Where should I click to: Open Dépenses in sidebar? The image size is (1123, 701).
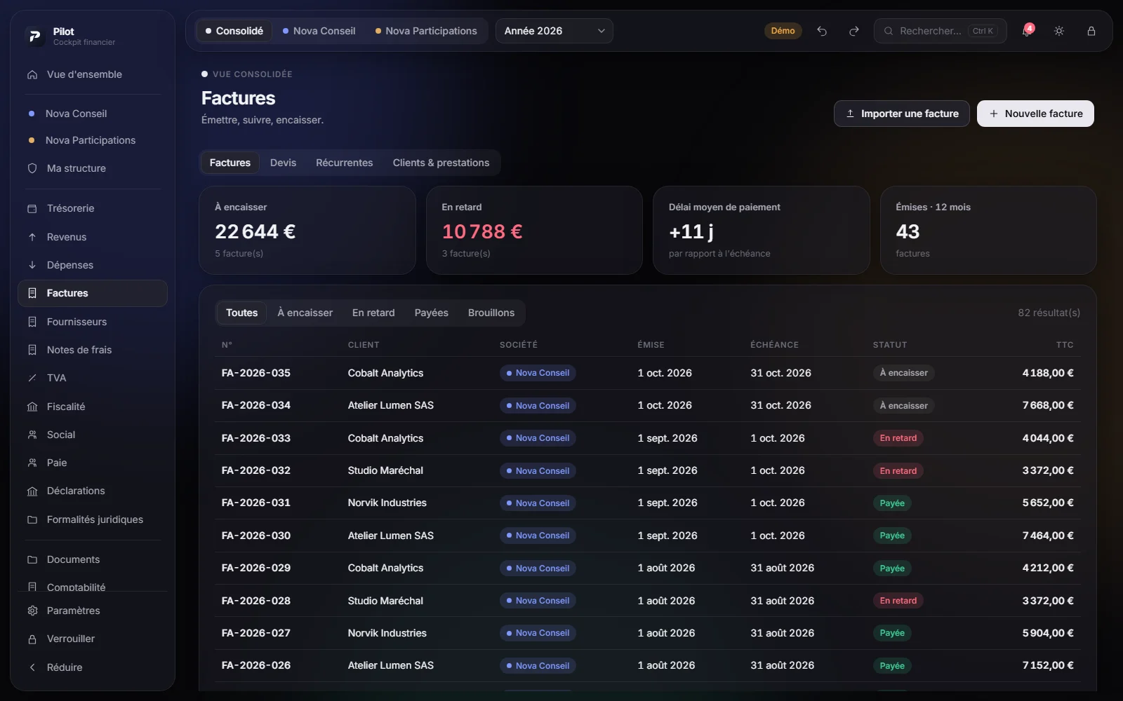coord(93,265)
